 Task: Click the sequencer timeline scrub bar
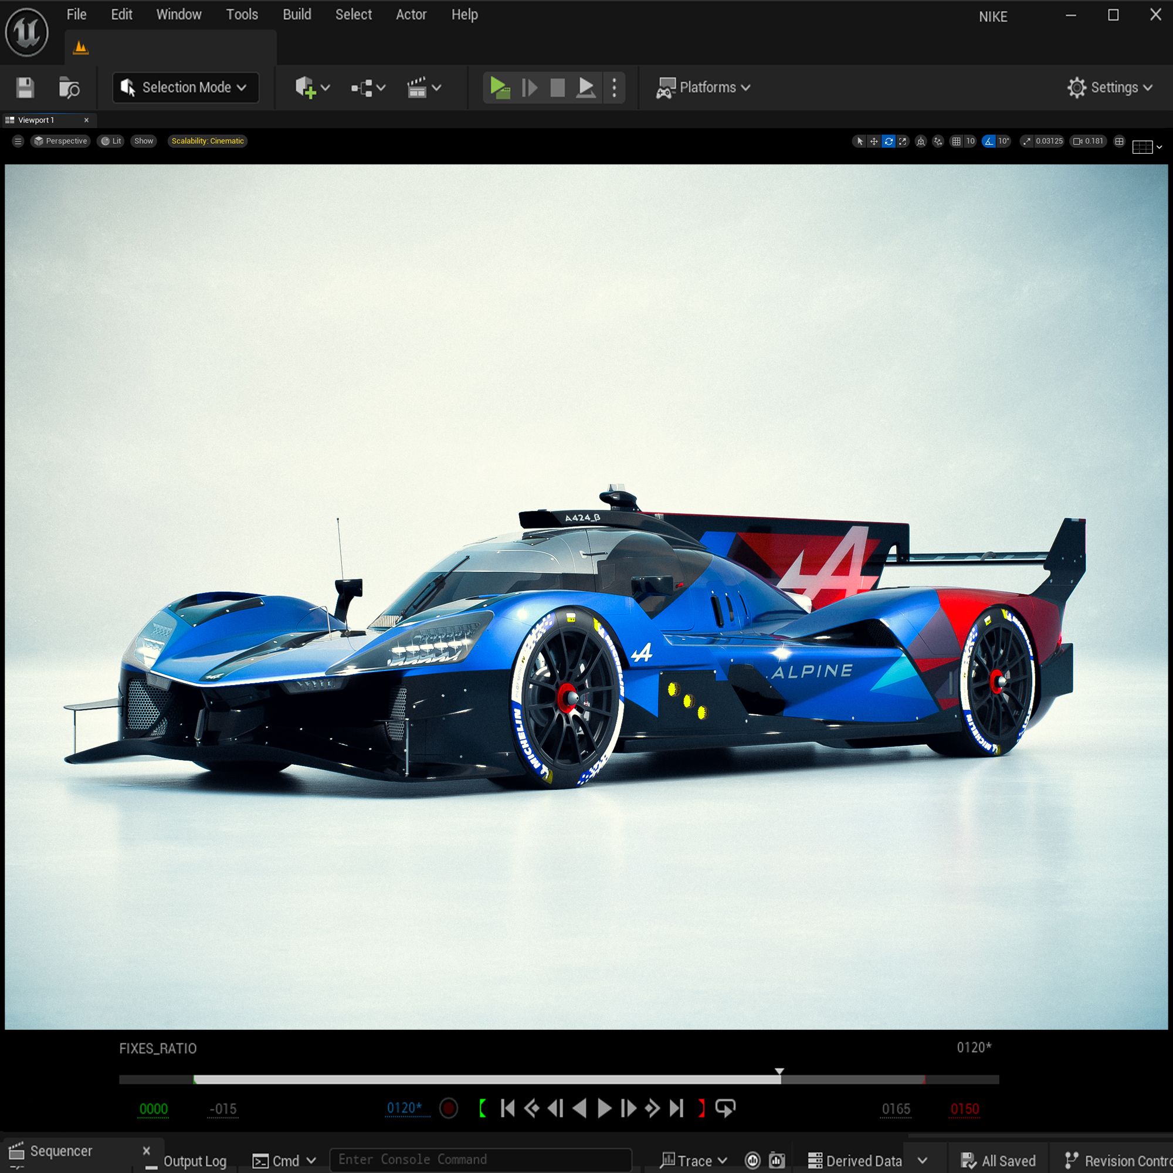486,1079
